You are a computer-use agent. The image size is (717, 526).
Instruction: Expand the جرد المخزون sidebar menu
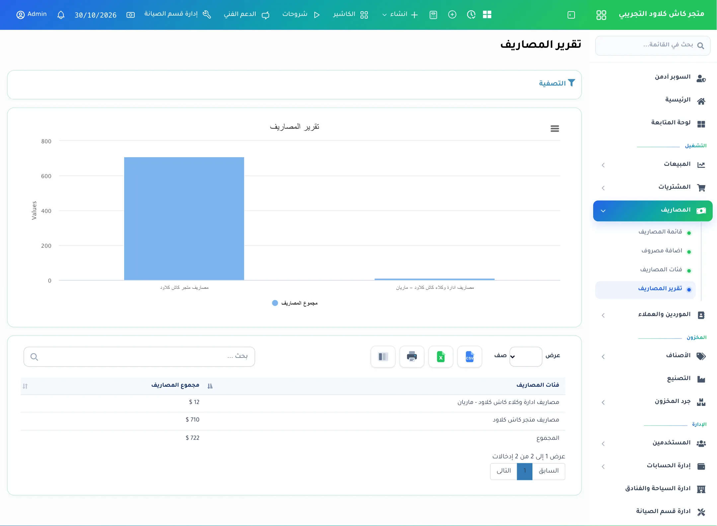(x=653, y=402)
